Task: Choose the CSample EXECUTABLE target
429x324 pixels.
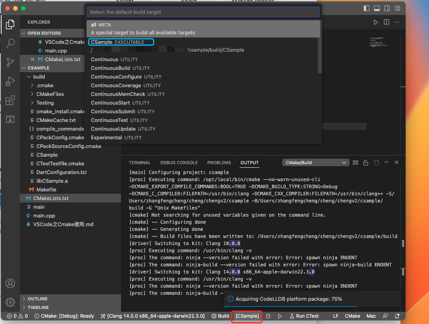Action: pyautogui.click(x=203, y=46)
